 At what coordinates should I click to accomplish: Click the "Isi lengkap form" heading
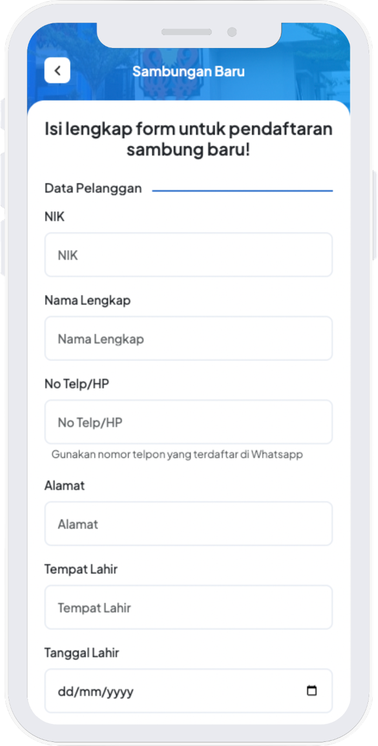[x=188, y=139]
